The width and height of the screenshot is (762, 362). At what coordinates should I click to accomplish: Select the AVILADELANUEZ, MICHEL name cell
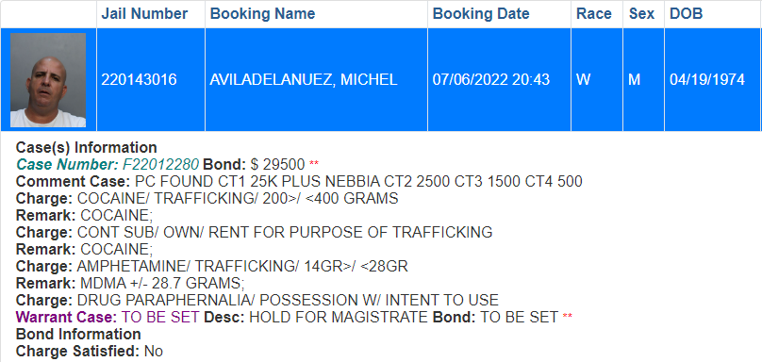click(x=316, y=80)
